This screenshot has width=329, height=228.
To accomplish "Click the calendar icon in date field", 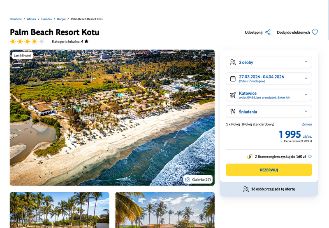I will (233, 79).
